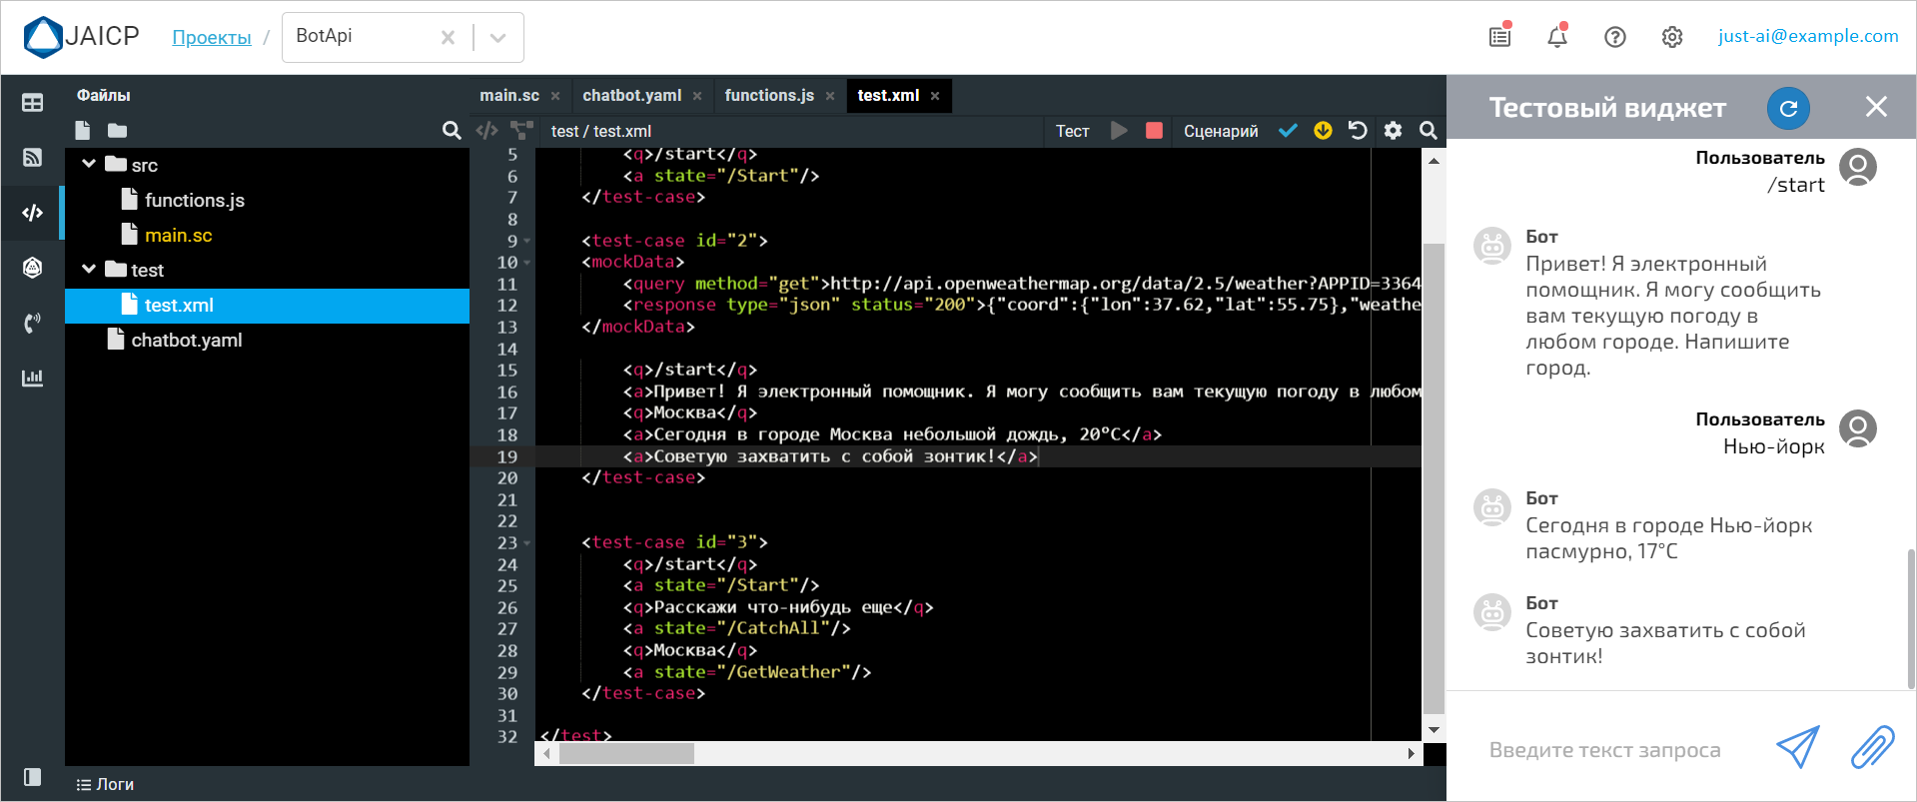Switch to the main.sc tab
1917x802 pixels.
pos(508,96)
